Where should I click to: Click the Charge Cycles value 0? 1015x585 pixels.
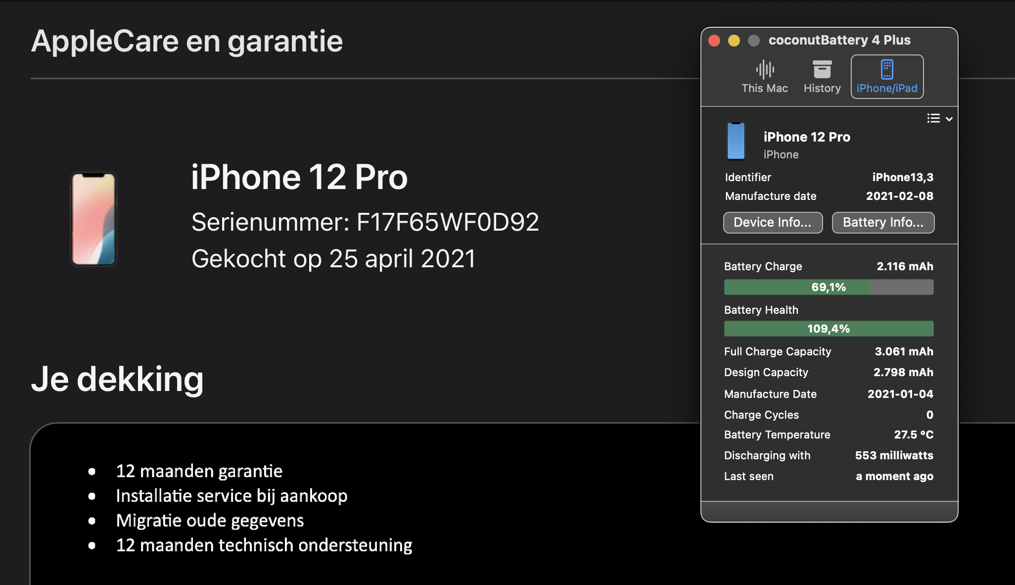tap(930, 415)
